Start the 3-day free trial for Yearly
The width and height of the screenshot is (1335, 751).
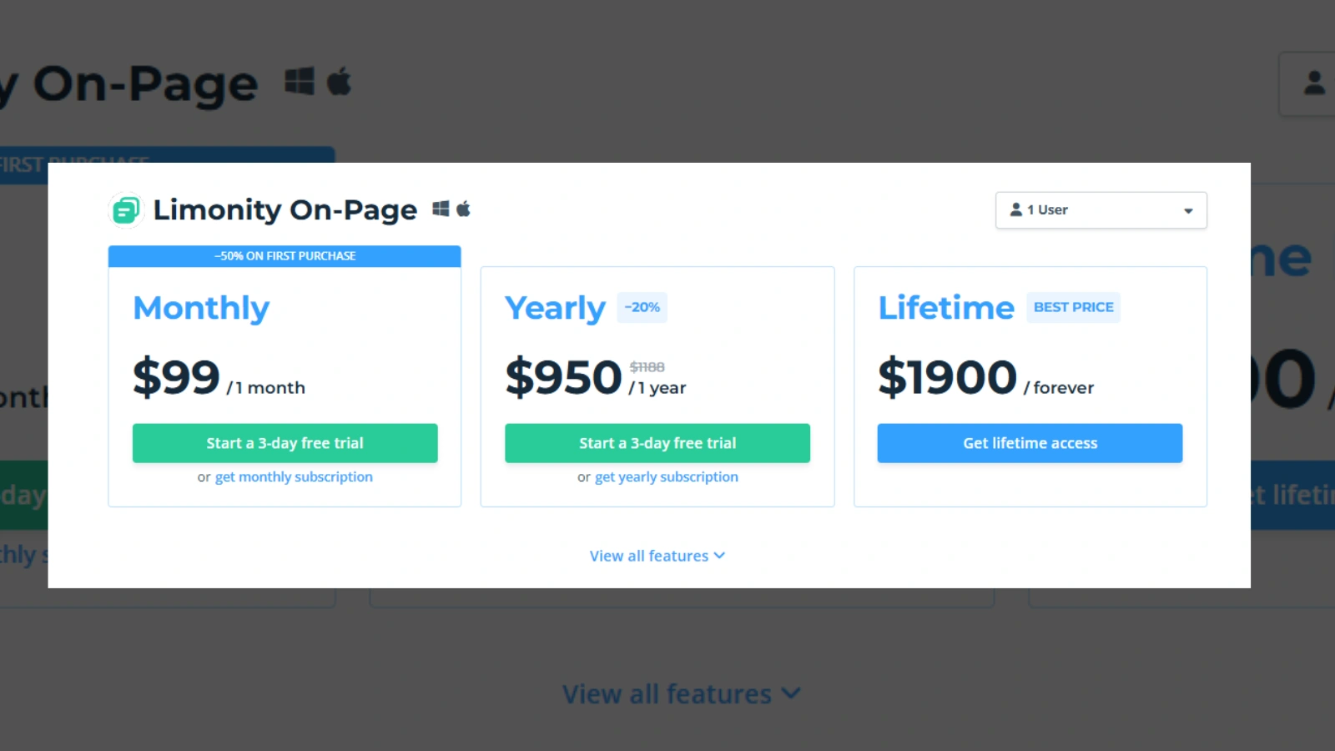(657, 443)
